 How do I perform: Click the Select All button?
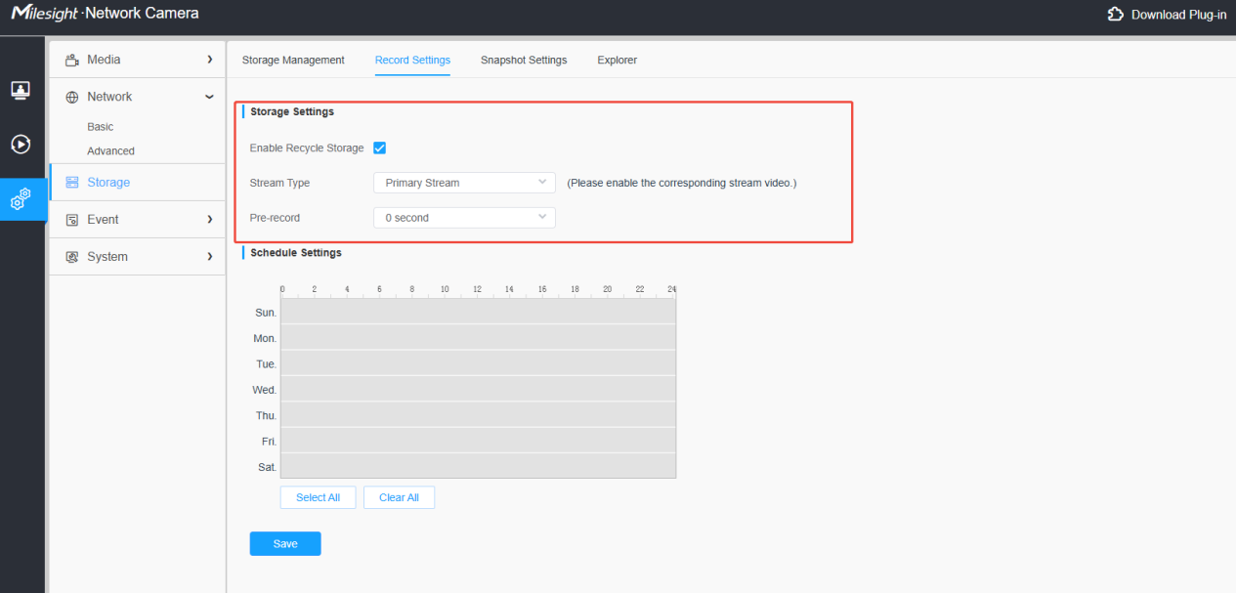318,497
